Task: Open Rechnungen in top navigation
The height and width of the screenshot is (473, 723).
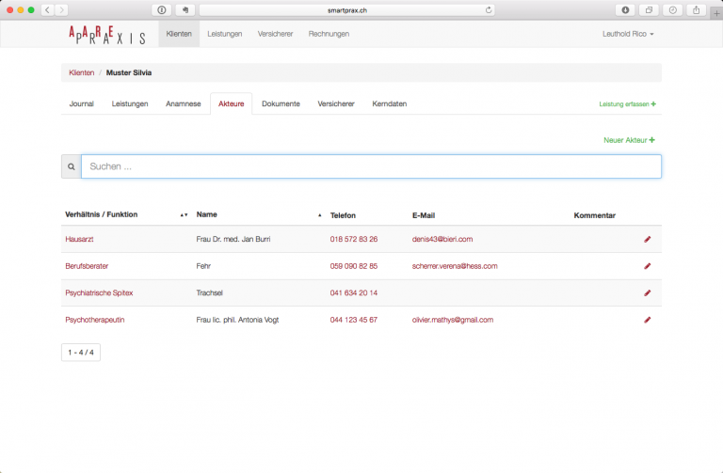Action: click(329, 34)
